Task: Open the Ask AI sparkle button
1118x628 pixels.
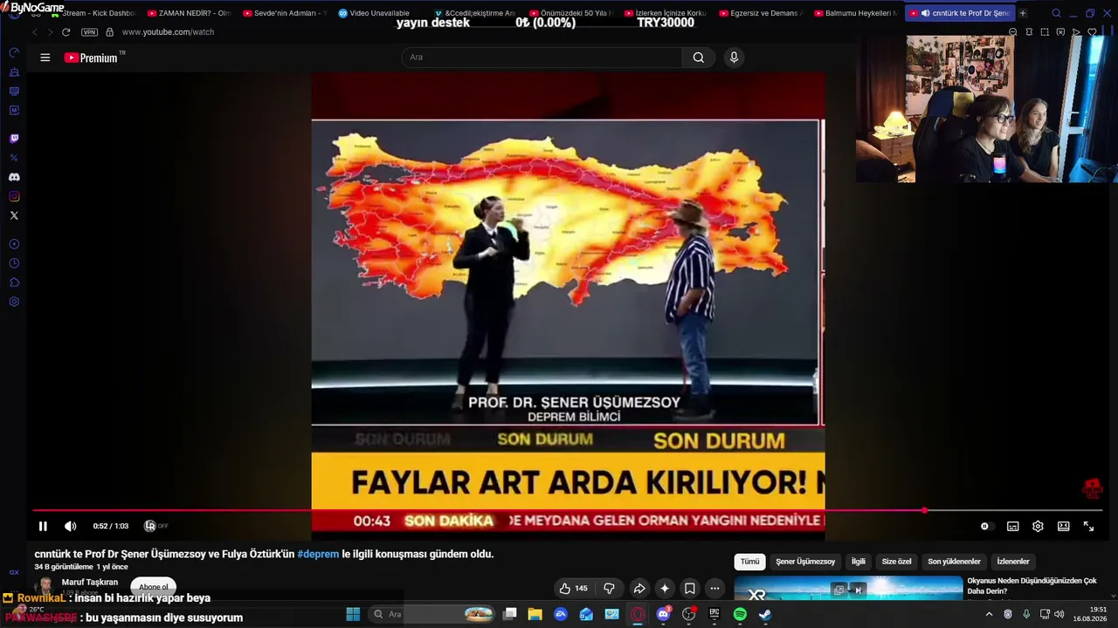Action: [x=665, y=589]
